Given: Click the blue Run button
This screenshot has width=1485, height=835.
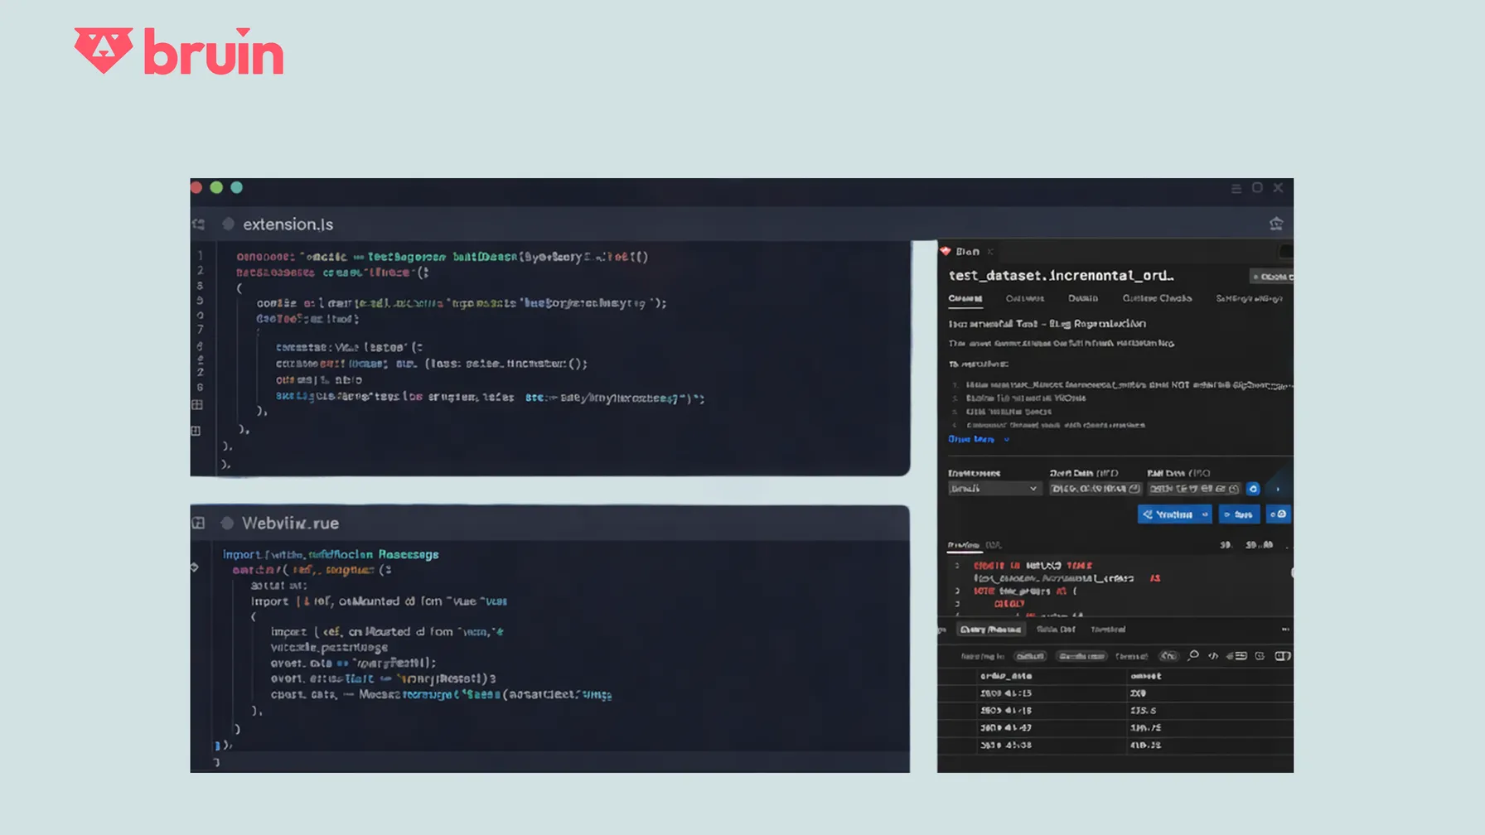Looking at the screenshot, I should (x=1239, y=514).
